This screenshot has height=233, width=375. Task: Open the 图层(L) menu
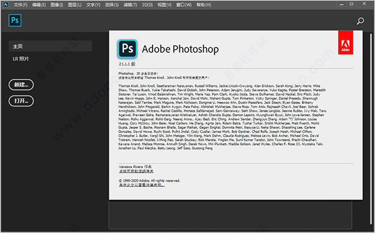(74, 5)
